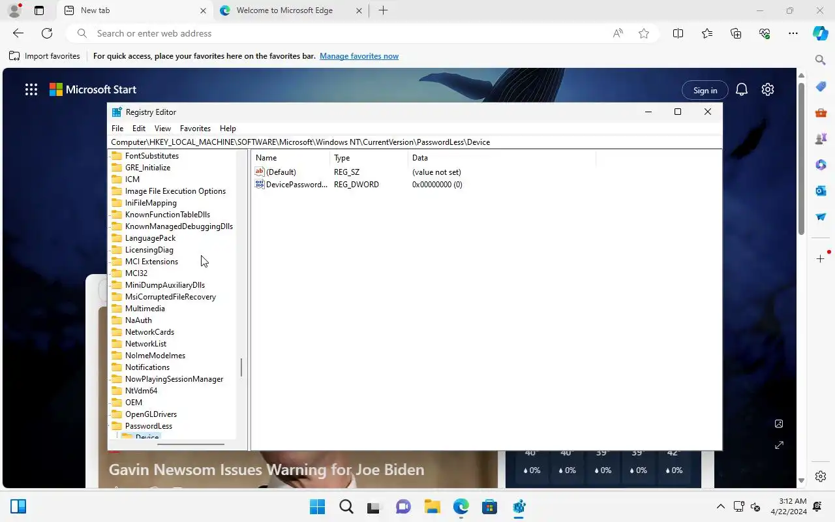Open the Microsoft Start apps grid
This screenshot has width=835, height=522.
click(x=31, y=90)
